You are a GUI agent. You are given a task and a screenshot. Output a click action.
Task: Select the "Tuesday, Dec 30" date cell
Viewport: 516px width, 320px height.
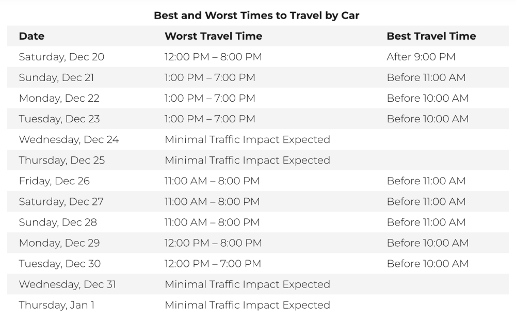60,263
